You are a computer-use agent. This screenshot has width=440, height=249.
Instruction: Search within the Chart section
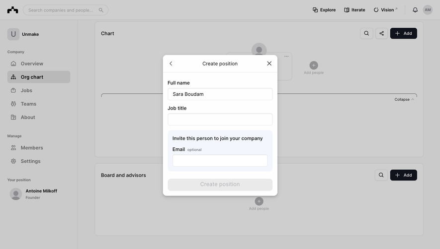[x=366, y=33]
